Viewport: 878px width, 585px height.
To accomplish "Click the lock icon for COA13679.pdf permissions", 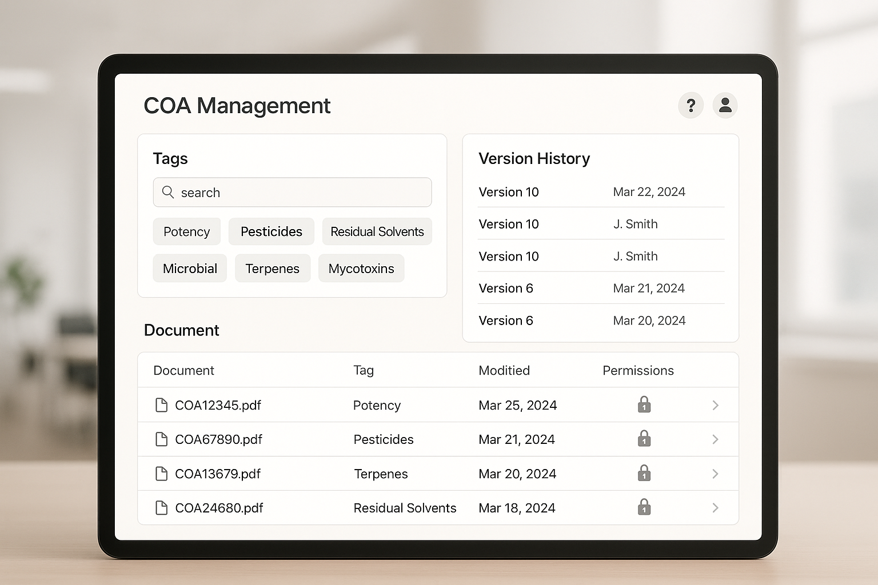I will 644,473.
